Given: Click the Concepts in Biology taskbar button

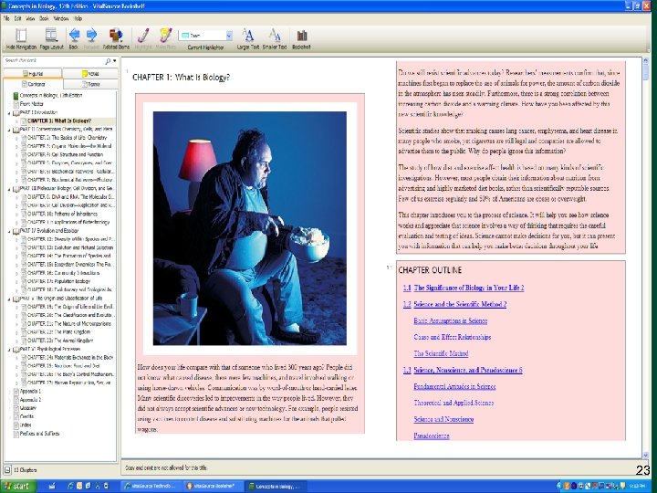Looking at the screenshot, I should click(x=275, y=487).
